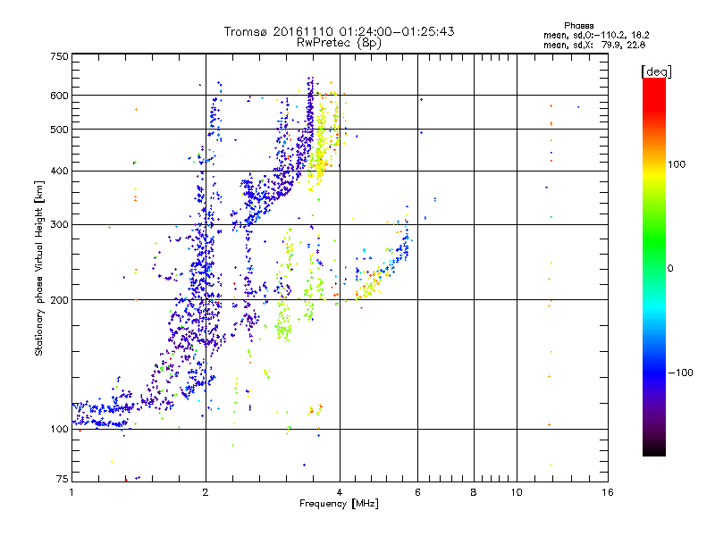Click the '[deg]' colorbar unit label
The width and height of the screenshot is (715, 536).
(x=656, y=71)
